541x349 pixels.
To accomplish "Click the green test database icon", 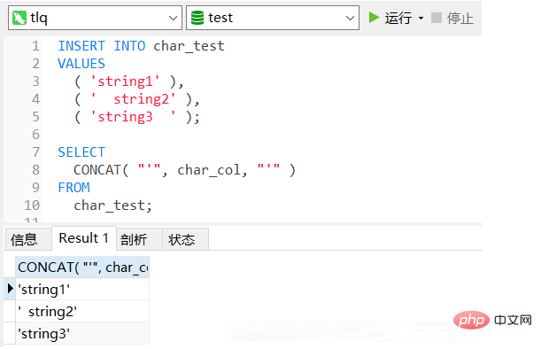I will coord(197,18).
